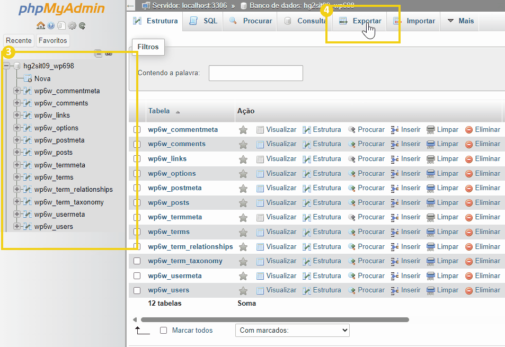This screenshot has height=347, width=505.
Task: Click the Procurar icon in wp6w_postmeta row
Action: click(352, 188)
